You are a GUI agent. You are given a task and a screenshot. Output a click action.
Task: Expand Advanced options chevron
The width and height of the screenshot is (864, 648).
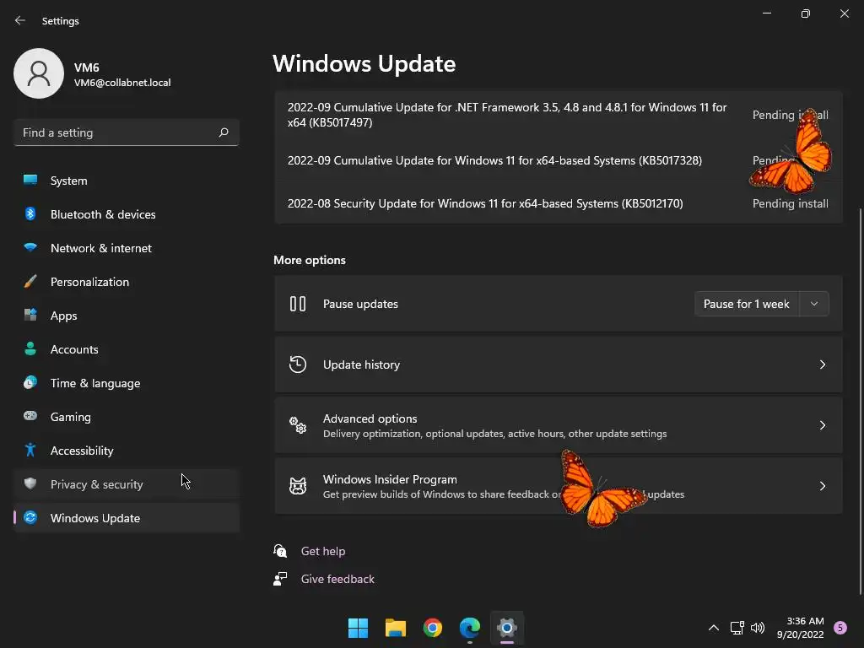point(822,425)
